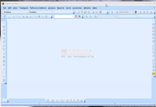Open the Automatic batch dropdown
The width and height of the screenshot is (156, 107).
tap(133, 12)
